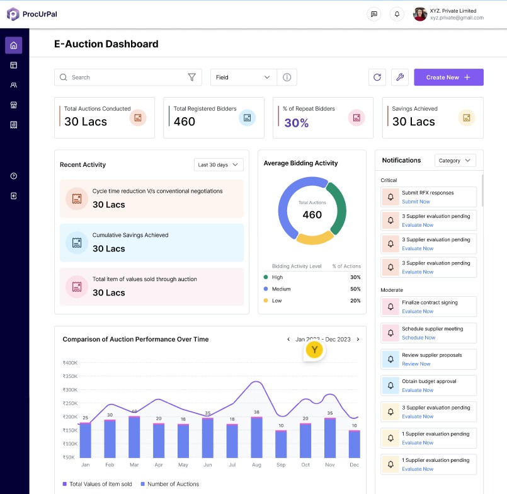Open the notification bell in header
The height and width of the screenshot is (494, 507).
(397, 14)
